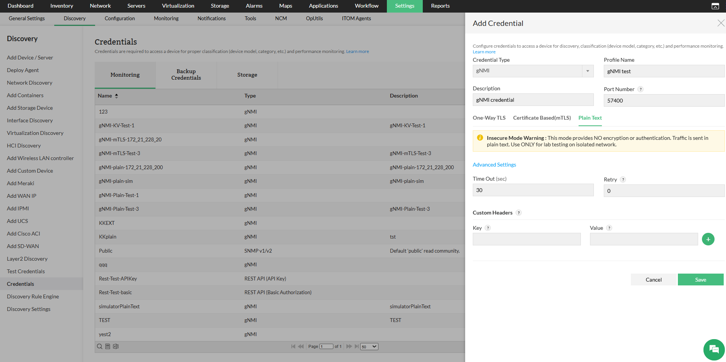Screen dimensions: 726x362
Task: Go to next page of credentials
Action: (349, 346)
